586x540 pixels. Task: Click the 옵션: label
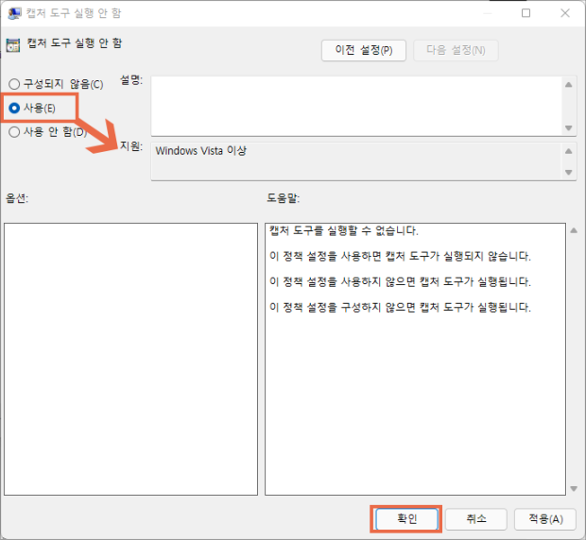click(17, 198)
